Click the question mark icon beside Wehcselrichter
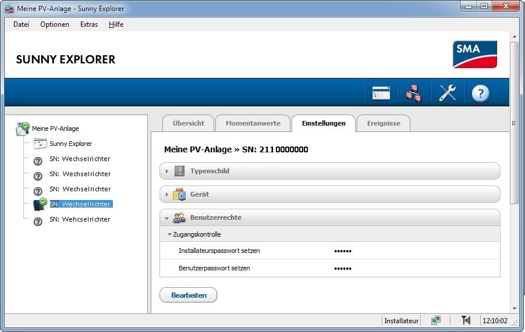 coord(38,222)
